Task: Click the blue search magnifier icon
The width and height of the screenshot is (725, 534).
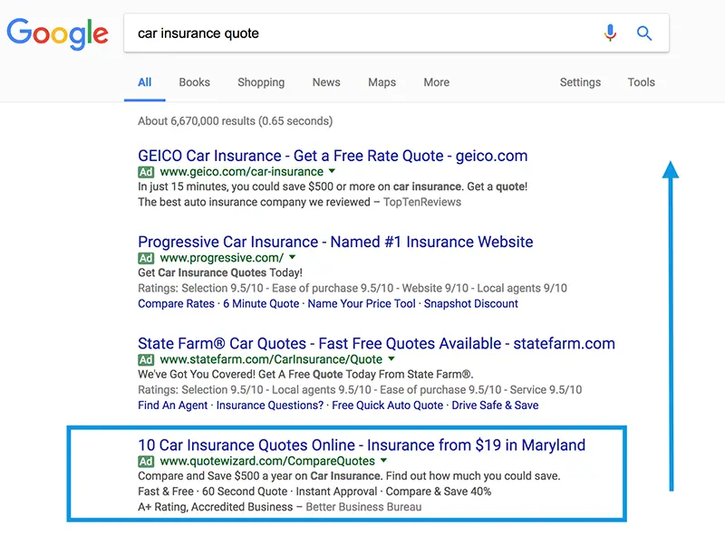Action: [x=644, y=33]
